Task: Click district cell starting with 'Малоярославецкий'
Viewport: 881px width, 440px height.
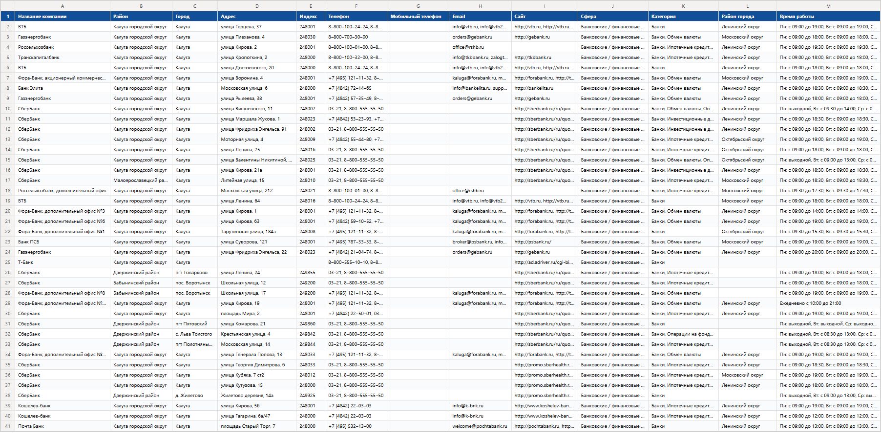Action: (x=141, y=180)
